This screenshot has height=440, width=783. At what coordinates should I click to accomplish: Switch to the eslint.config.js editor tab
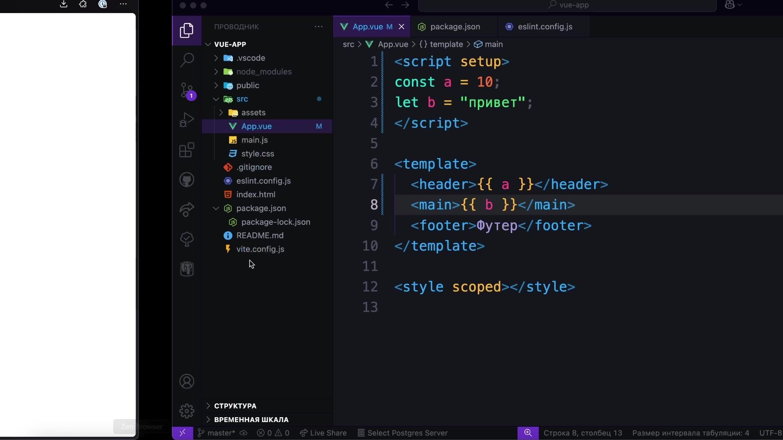tap(544, 26)
